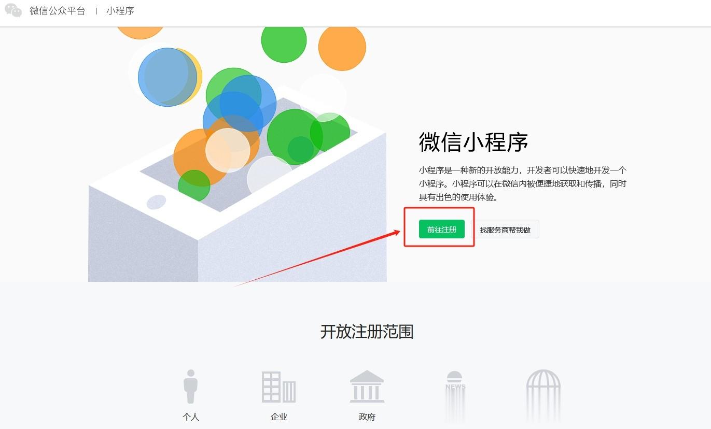
Task: Click the 企业 building icon
Action: click(279, 387)
